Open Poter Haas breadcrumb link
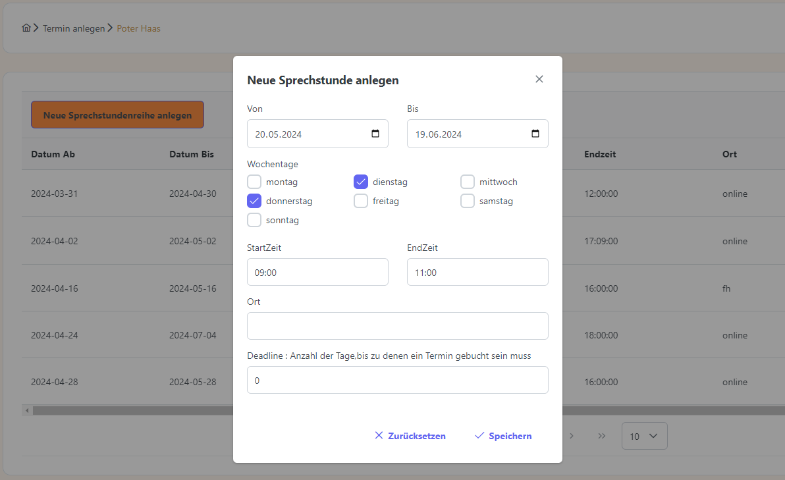 coord(138,28)
